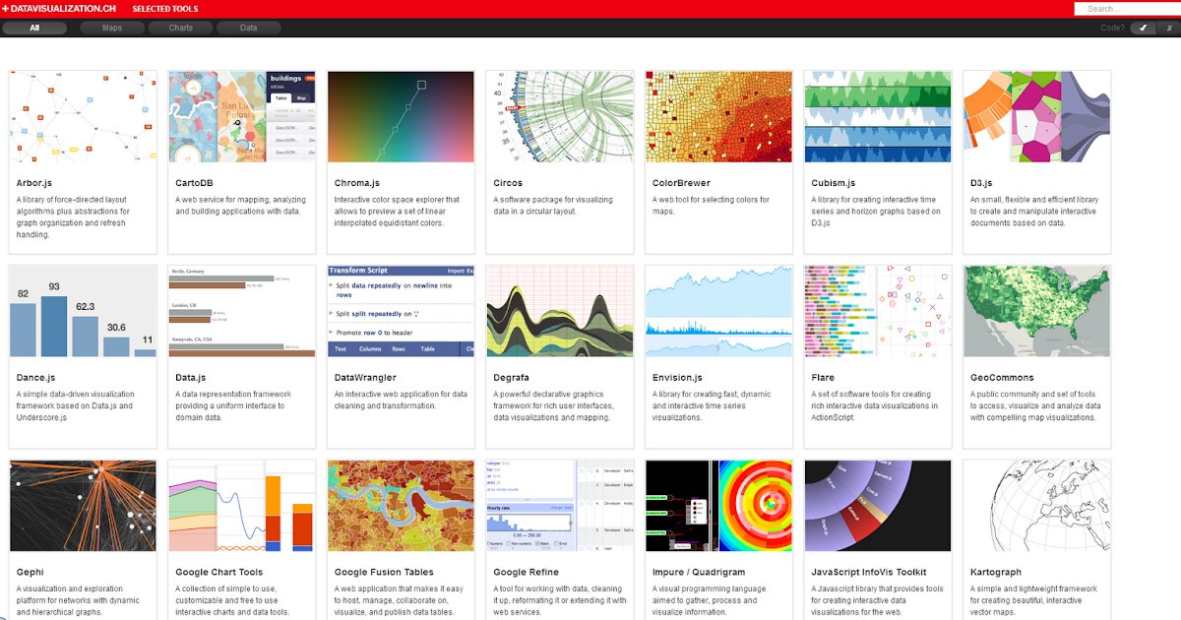Viewport: 1181px width, 620px height.
Task: Open the DataWrangler tool page
Action: point(366,376)
